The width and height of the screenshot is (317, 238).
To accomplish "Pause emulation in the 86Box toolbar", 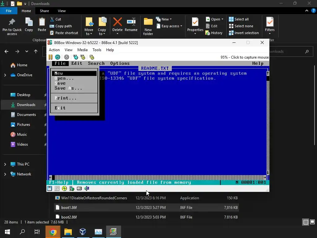I will click(x=50, y=57).
